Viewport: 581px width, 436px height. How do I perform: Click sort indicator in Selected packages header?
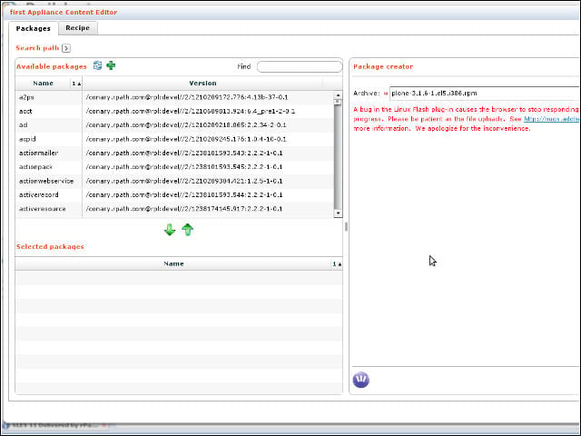pos(337,264)
